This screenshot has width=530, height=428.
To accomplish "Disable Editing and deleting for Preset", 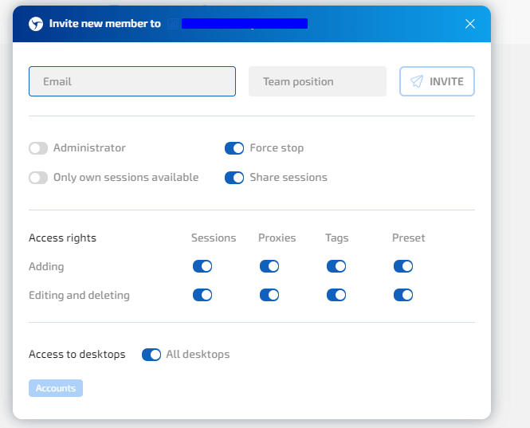I will click(x=403, y=295).
